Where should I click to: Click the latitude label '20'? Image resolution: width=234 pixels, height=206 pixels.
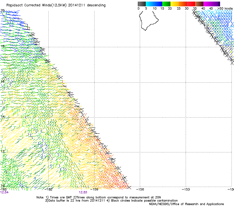point(3,10)
